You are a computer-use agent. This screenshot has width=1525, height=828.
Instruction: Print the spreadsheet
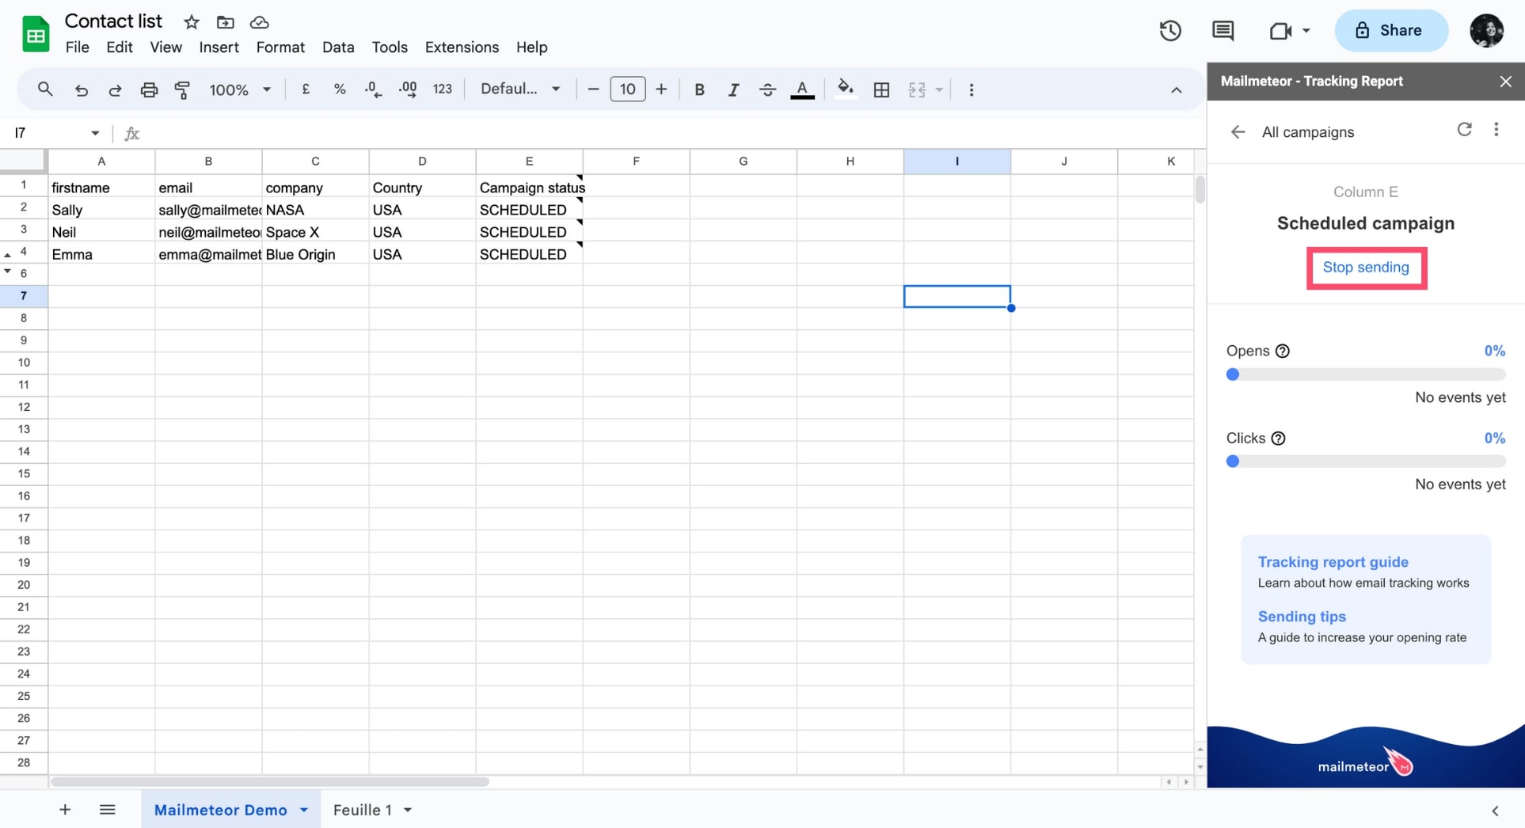(149, 89)
